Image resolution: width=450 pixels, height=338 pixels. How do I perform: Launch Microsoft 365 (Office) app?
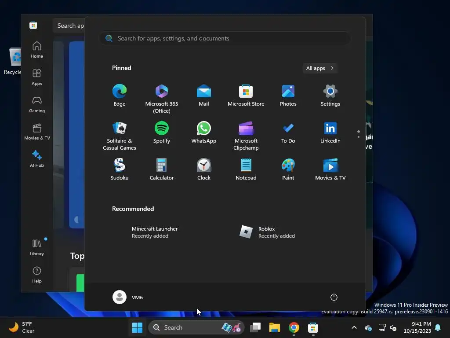click(x=162, y=99)
